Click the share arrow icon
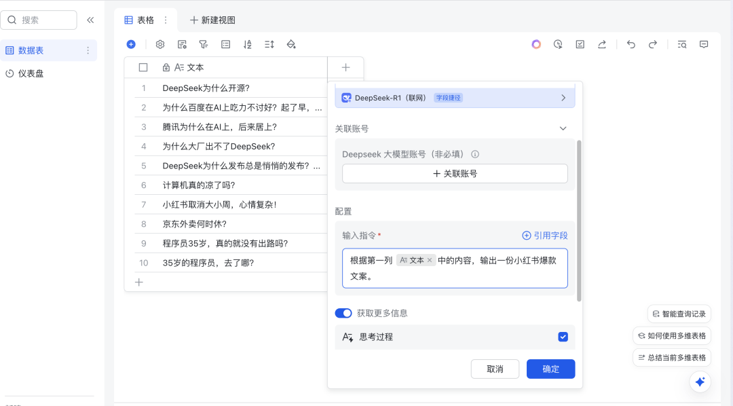Viewport: 733px width, 406px height. pyautogui.click(x=601, y=44)
